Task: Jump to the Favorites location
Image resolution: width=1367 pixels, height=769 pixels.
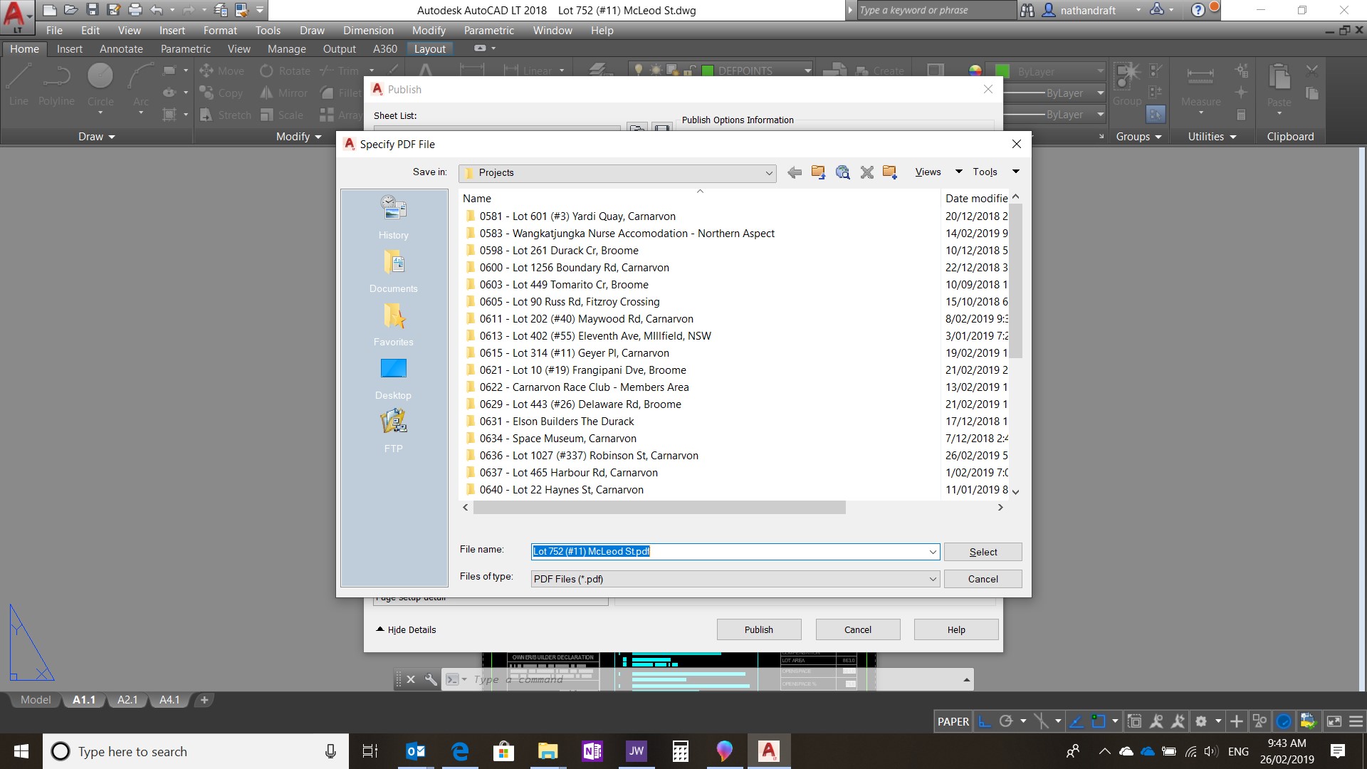Action: pos(393,324)
